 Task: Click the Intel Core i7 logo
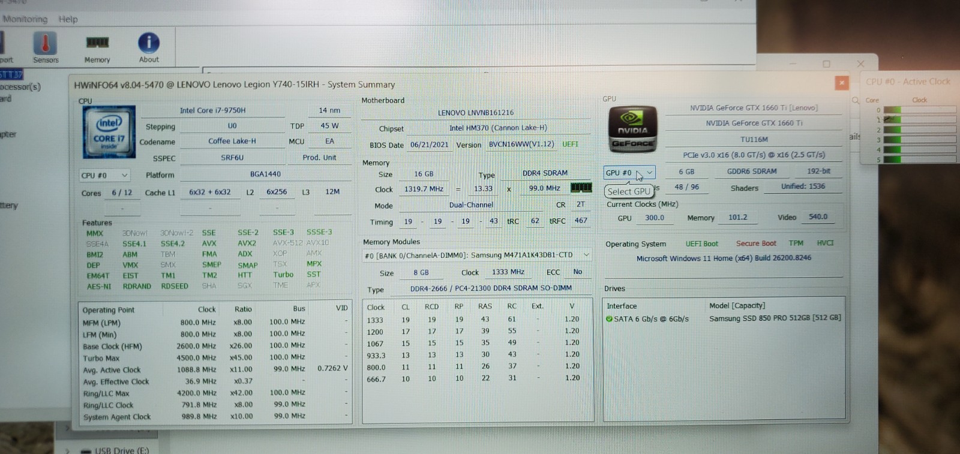[x=109, y=132]
